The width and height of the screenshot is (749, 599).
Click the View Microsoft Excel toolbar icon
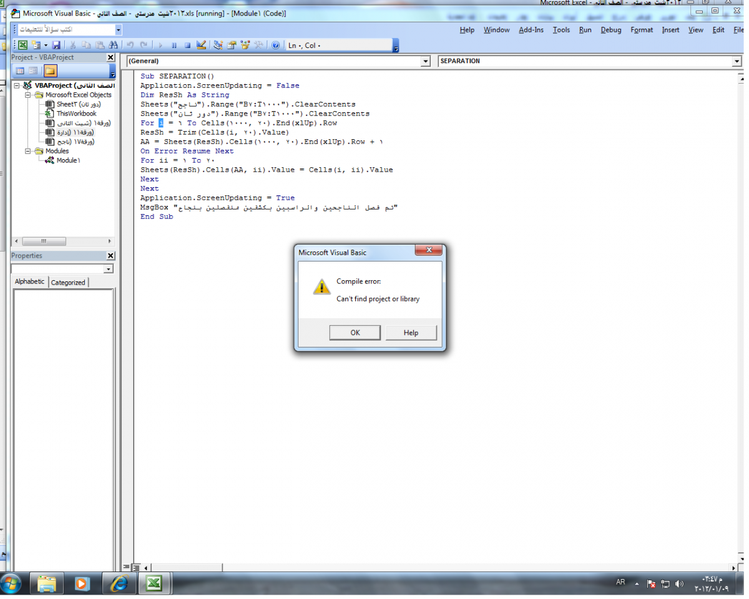[x=22, y=45]
